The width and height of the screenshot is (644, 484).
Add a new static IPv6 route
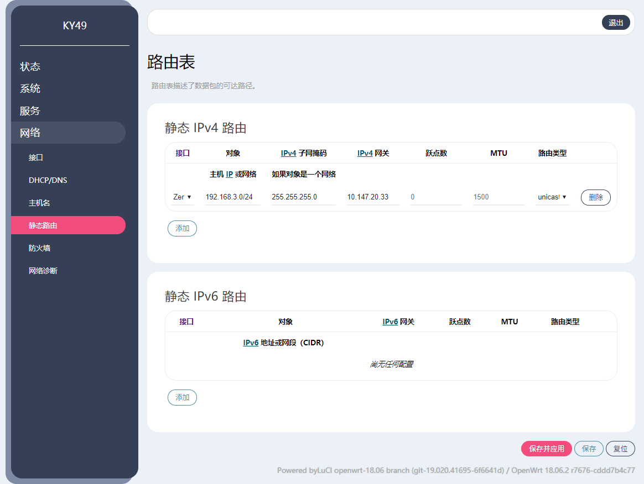tap(182, 397)
